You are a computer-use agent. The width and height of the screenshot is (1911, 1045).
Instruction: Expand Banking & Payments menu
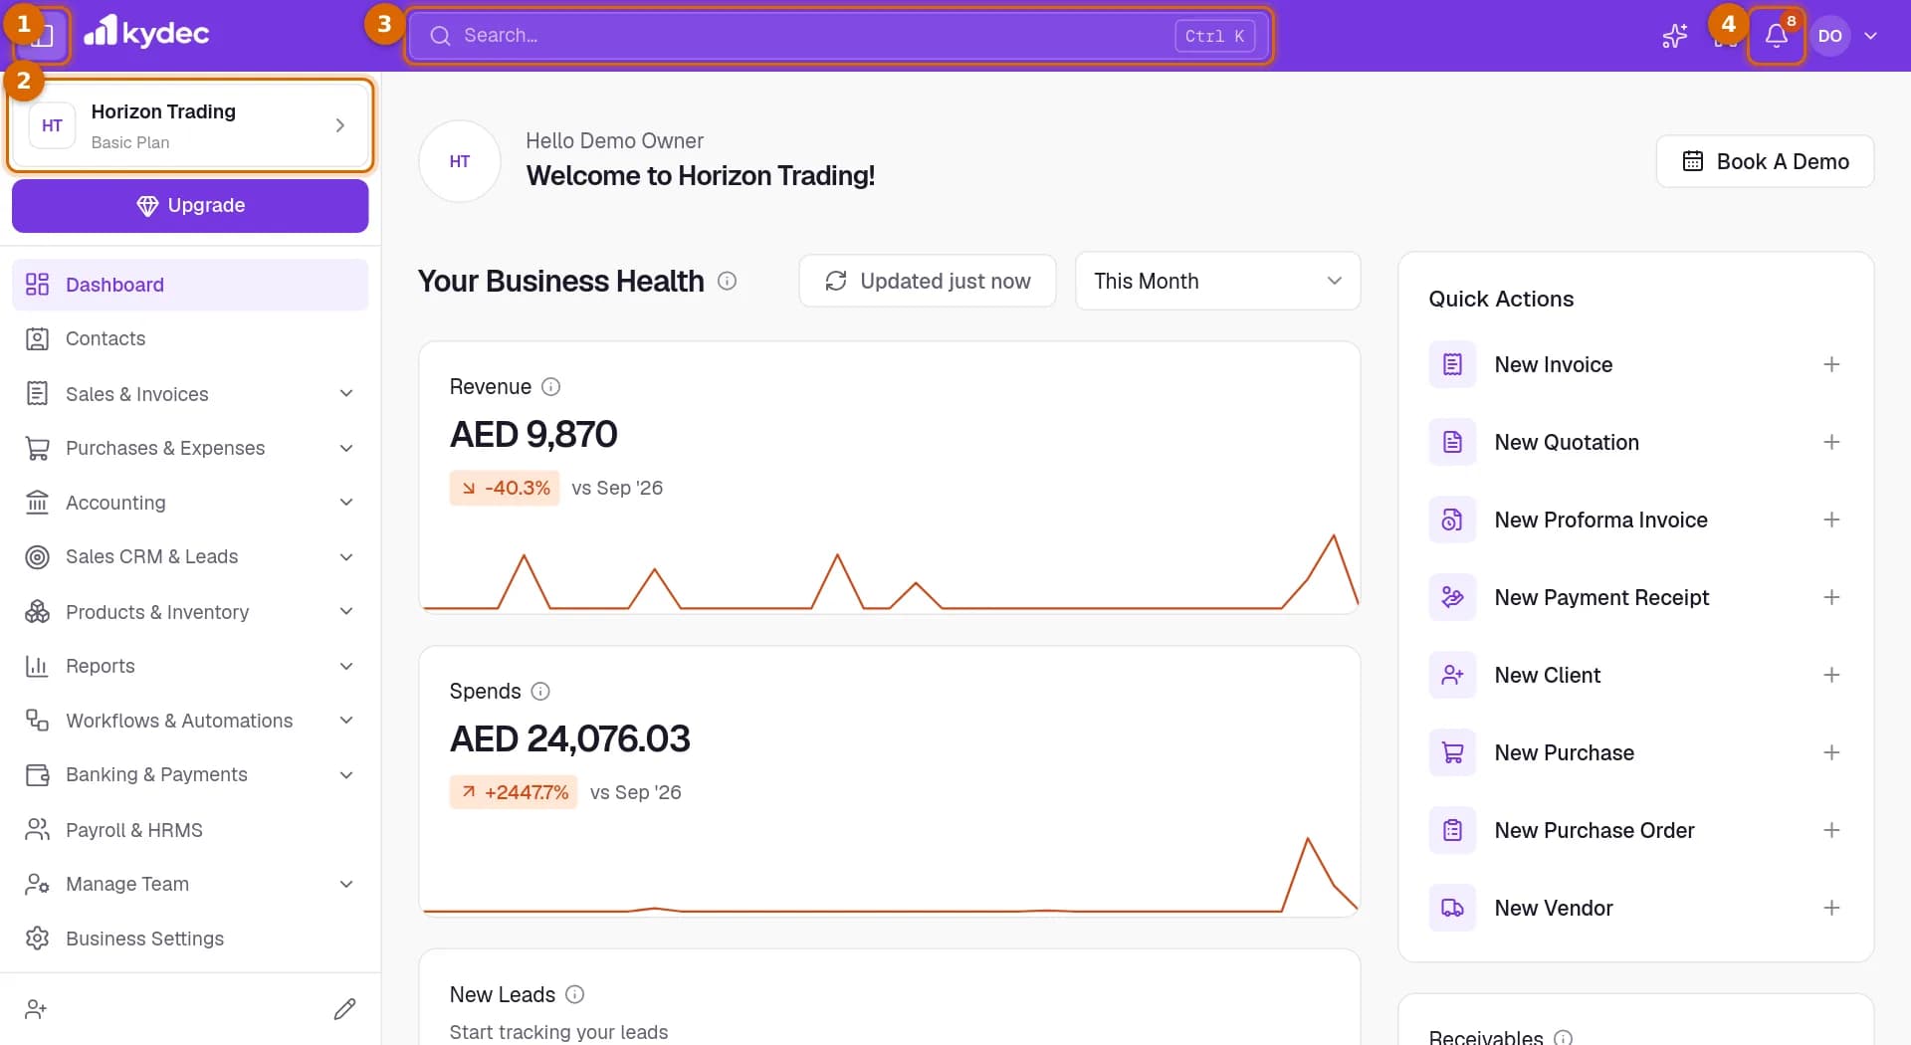(x=190, y=774)
